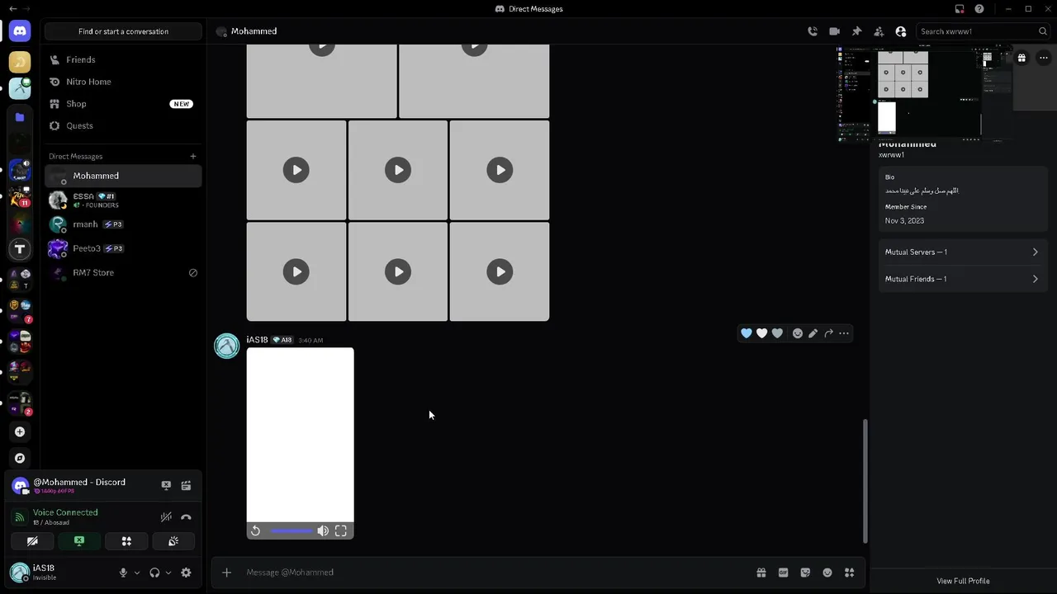This screenshot has height=594, width=1057.
Task: Start a voice call with Mohammed
Action: pos(813,31)
